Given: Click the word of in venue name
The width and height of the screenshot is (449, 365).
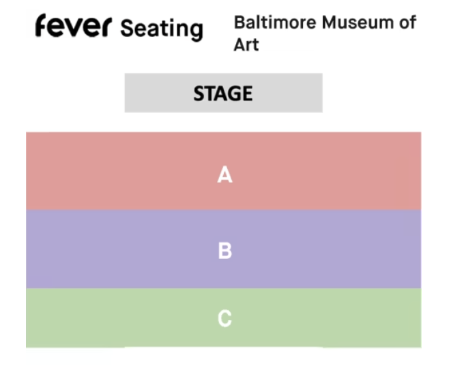Looking at the screenshot, I should click(x=408, y=23).
